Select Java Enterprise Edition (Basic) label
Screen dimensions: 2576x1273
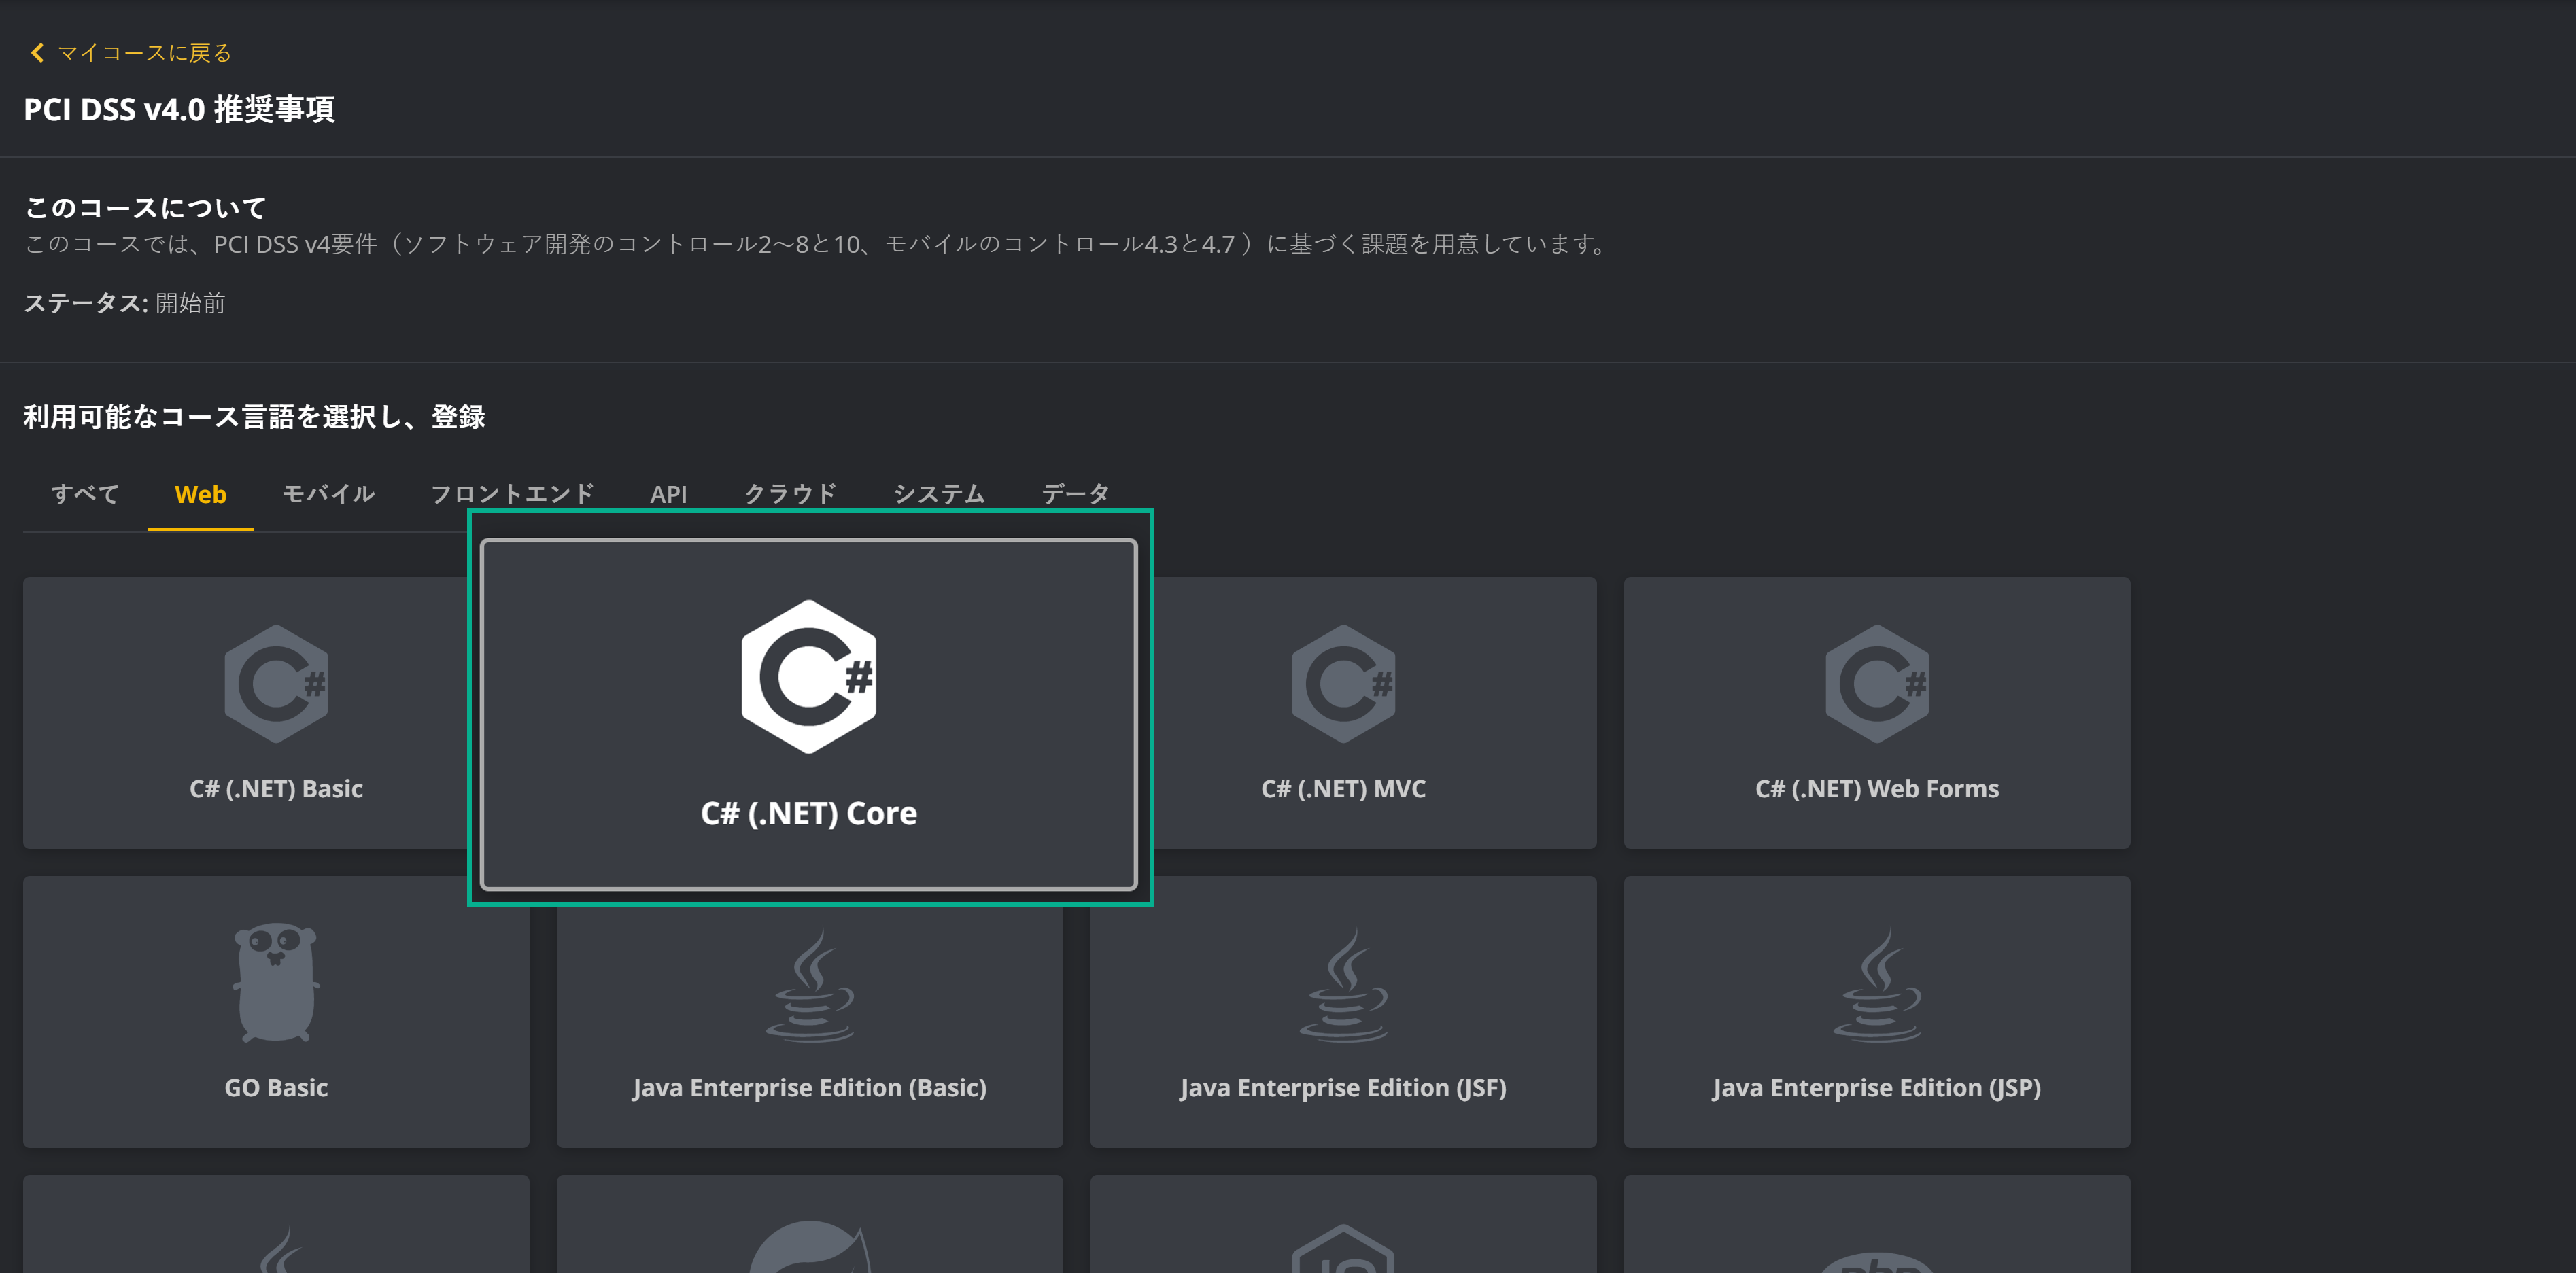coord(809,1088)
